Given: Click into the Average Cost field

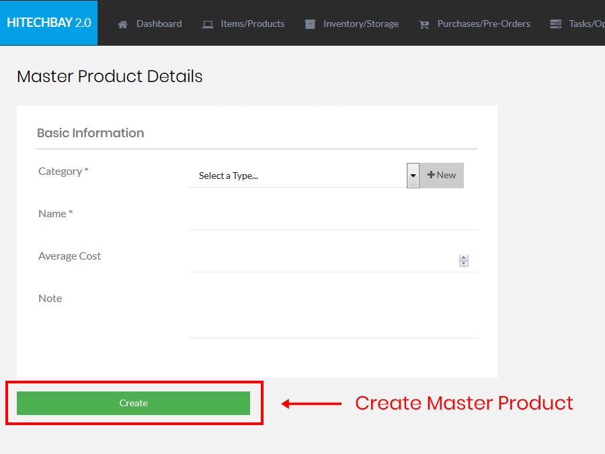Looking at the screenshot, I should tap(323, 260).
